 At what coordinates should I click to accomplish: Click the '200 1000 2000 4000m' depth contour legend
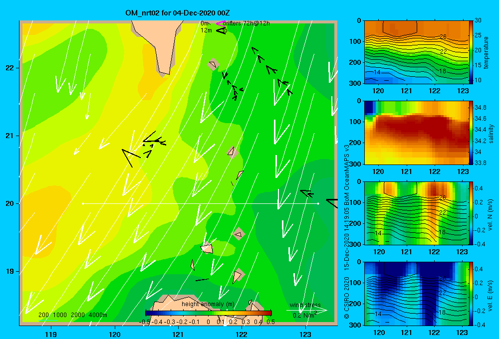pyautogui.click(x=72, y=315)
